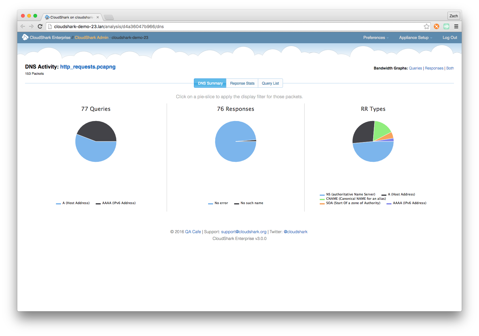Viewport: 479px width, 336px height.
Task: Open the QA Cafe footer link
Action: [x=193, y=232]
